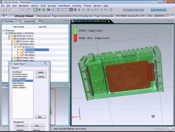Image resolution: width=175 pixels, height=132 pixels.
Task: Click the status bar left corner icon
Action: tap(4, 129)
